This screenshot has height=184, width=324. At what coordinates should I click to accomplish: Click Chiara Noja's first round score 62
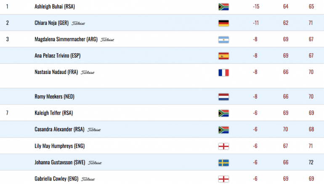(286, 23)
